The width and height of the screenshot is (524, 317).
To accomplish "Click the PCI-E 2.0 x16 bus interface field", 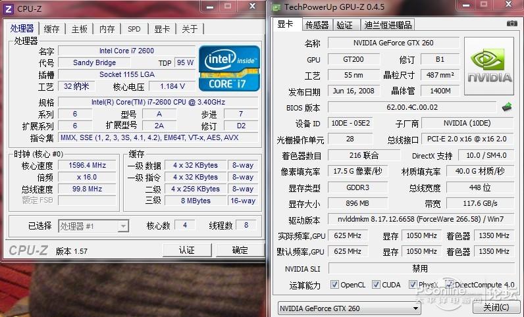I will (x=467, y=139).
